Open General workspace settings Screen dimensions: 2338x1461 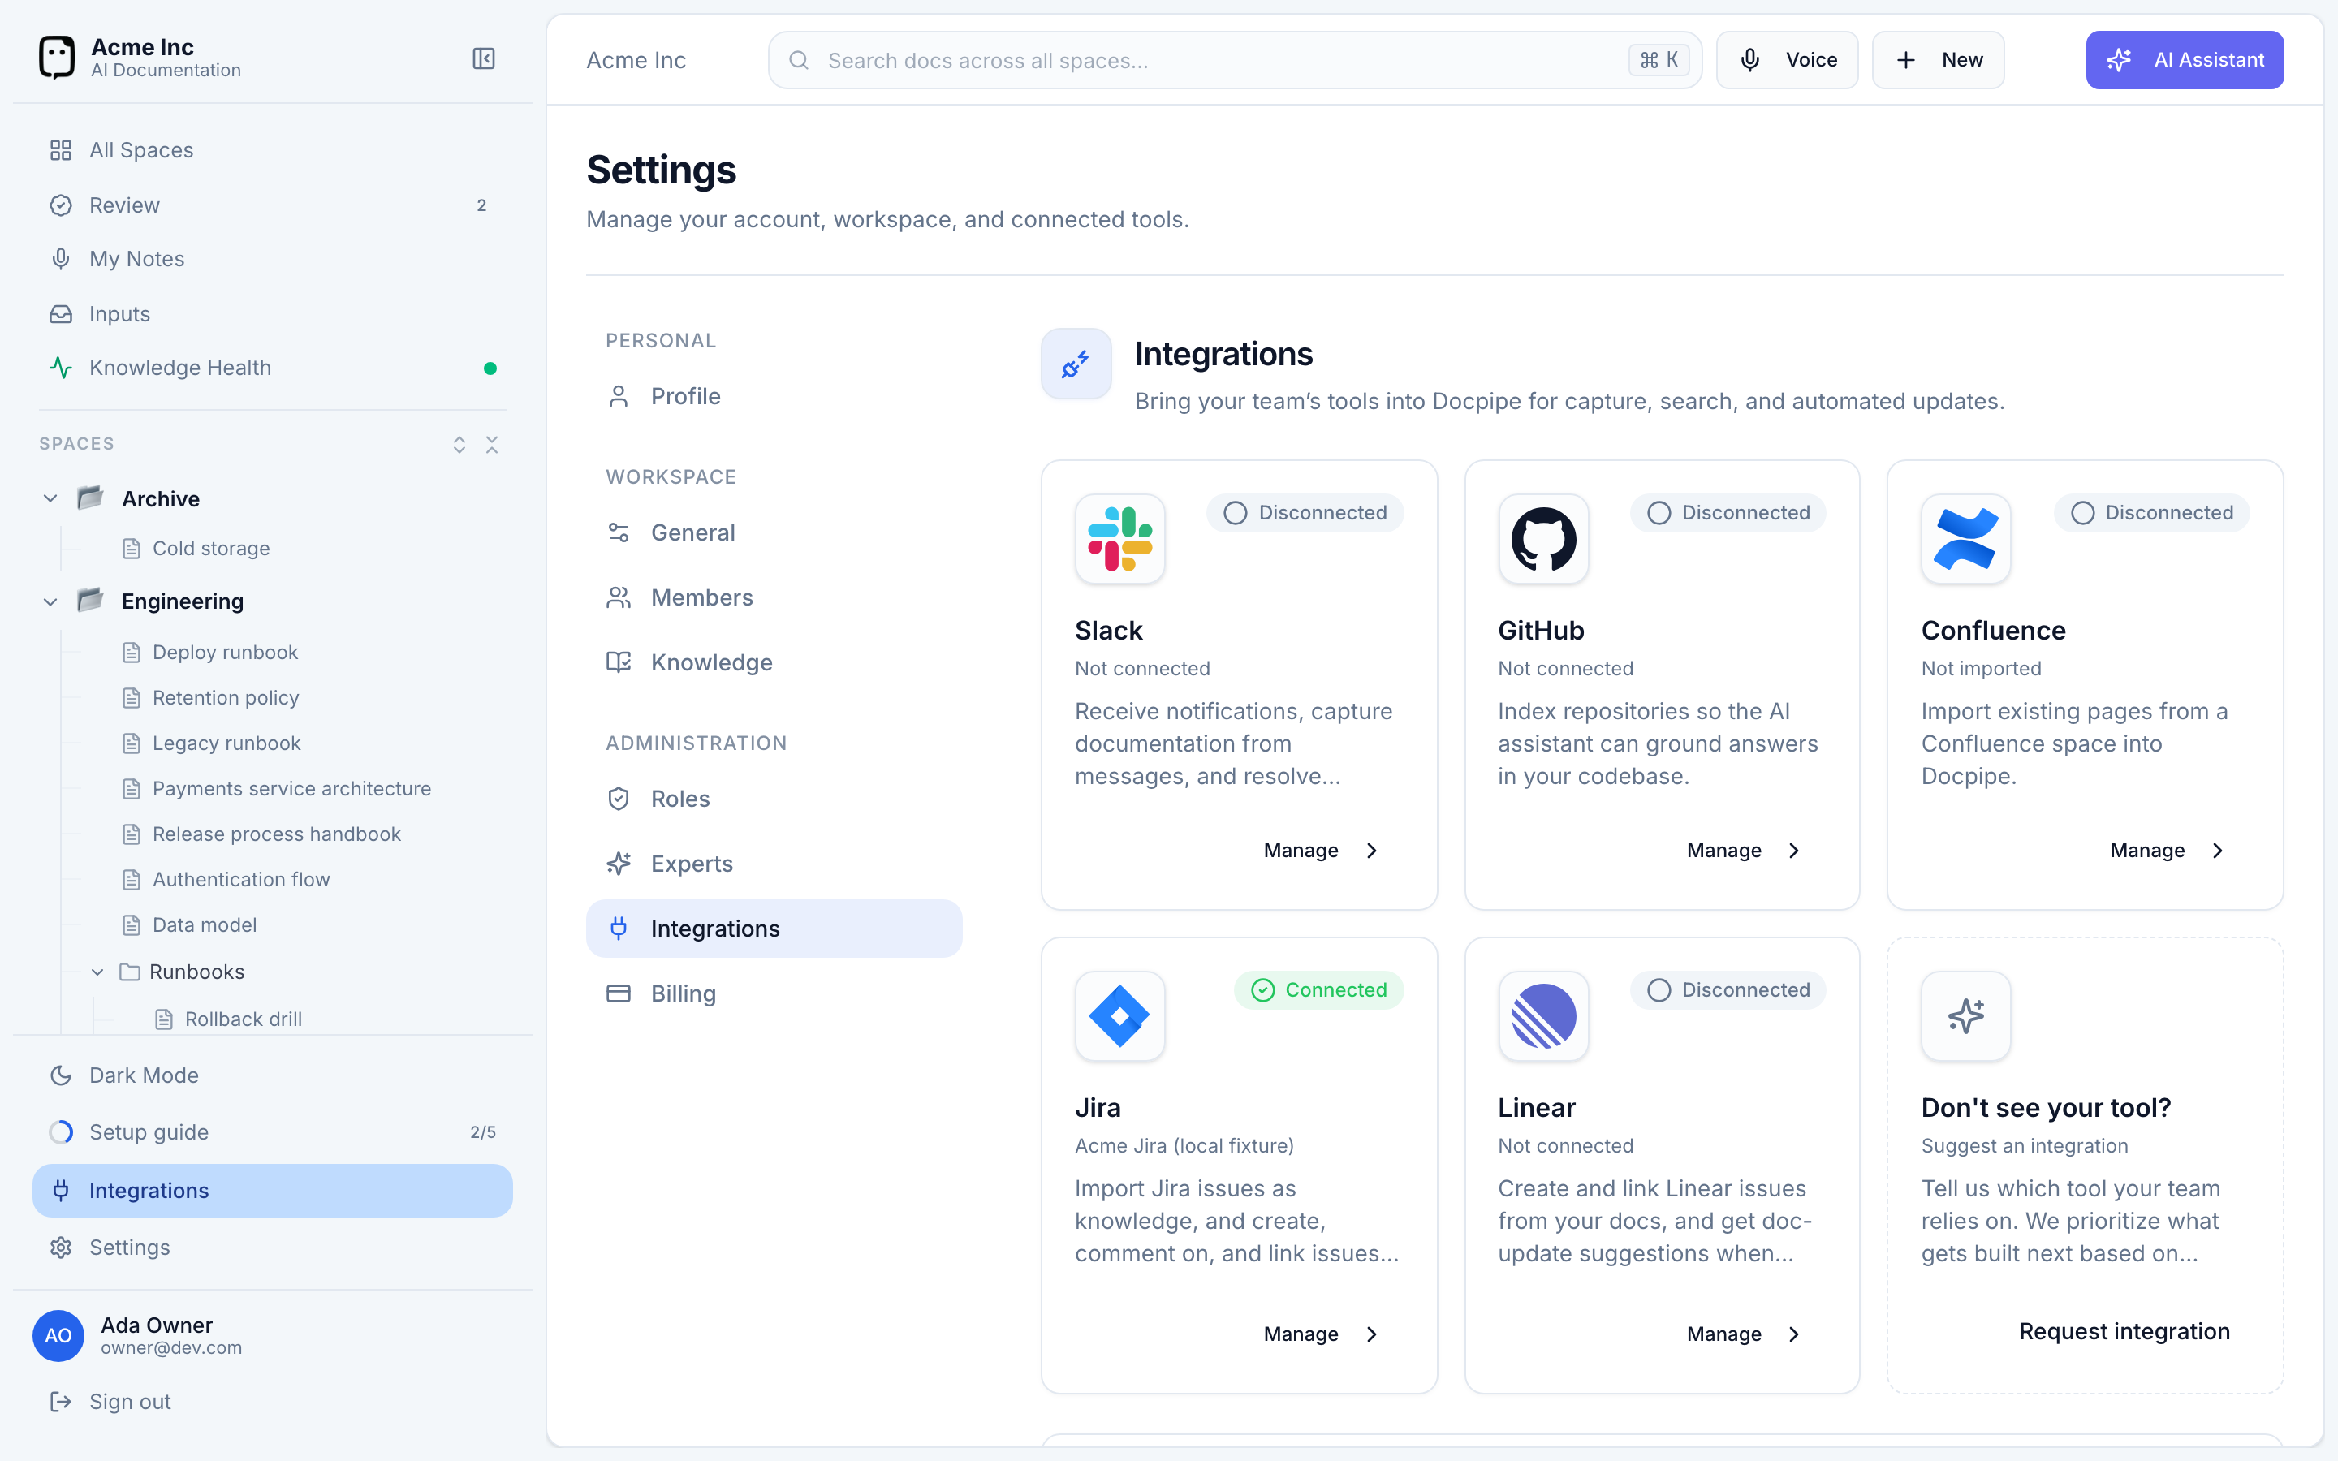774,532
